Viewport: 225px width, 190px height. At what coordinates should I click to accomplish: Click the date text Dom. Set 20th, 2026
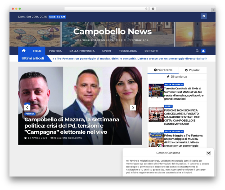pyautogui.click(x=32, y=17)
